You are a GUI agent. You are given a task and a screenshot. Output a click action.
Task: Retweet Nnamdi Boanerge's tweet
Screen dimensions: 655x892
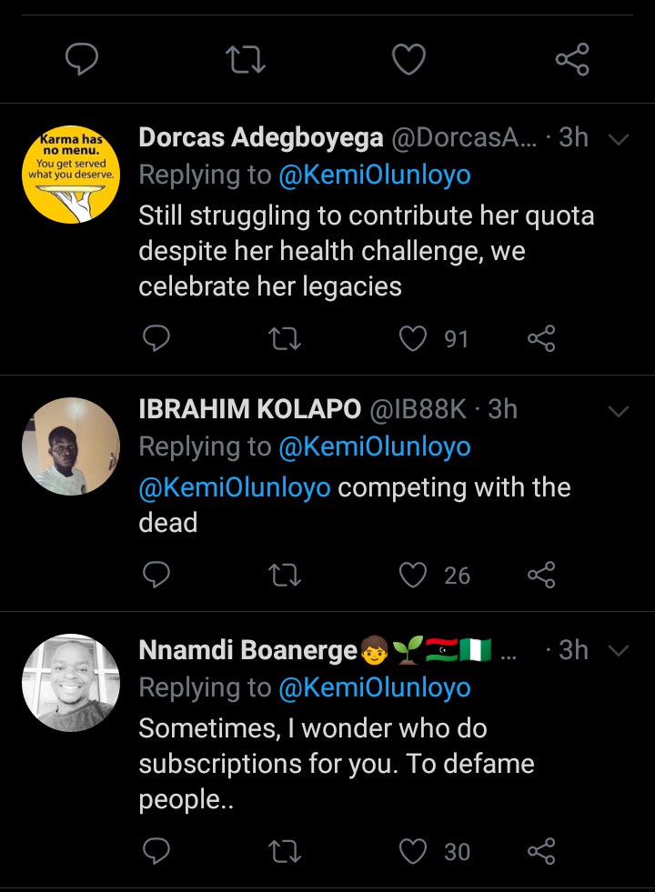click(x=286, y=851)
